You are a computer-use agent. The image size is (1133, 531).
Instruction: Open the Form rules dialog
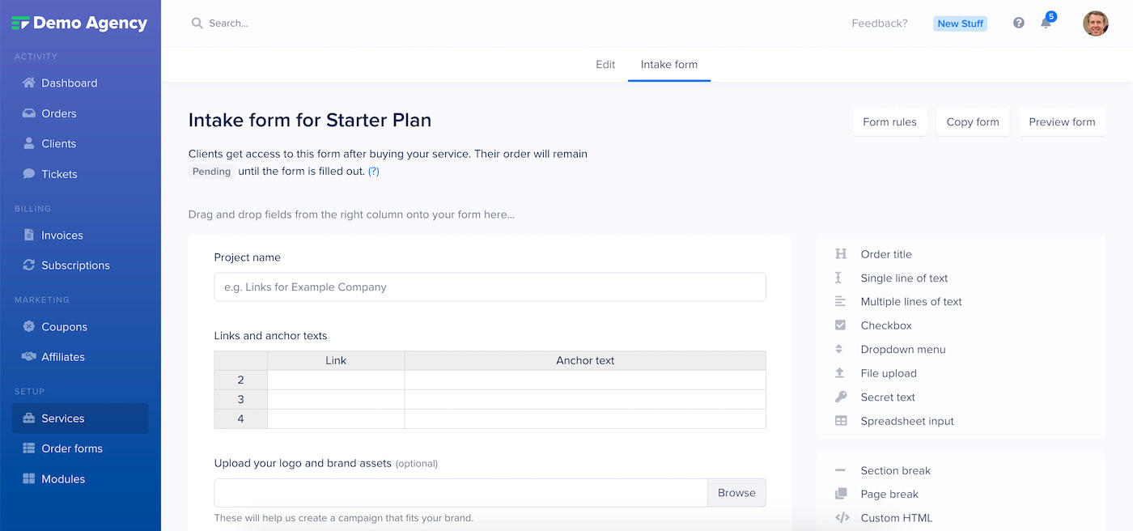point(889,121)
